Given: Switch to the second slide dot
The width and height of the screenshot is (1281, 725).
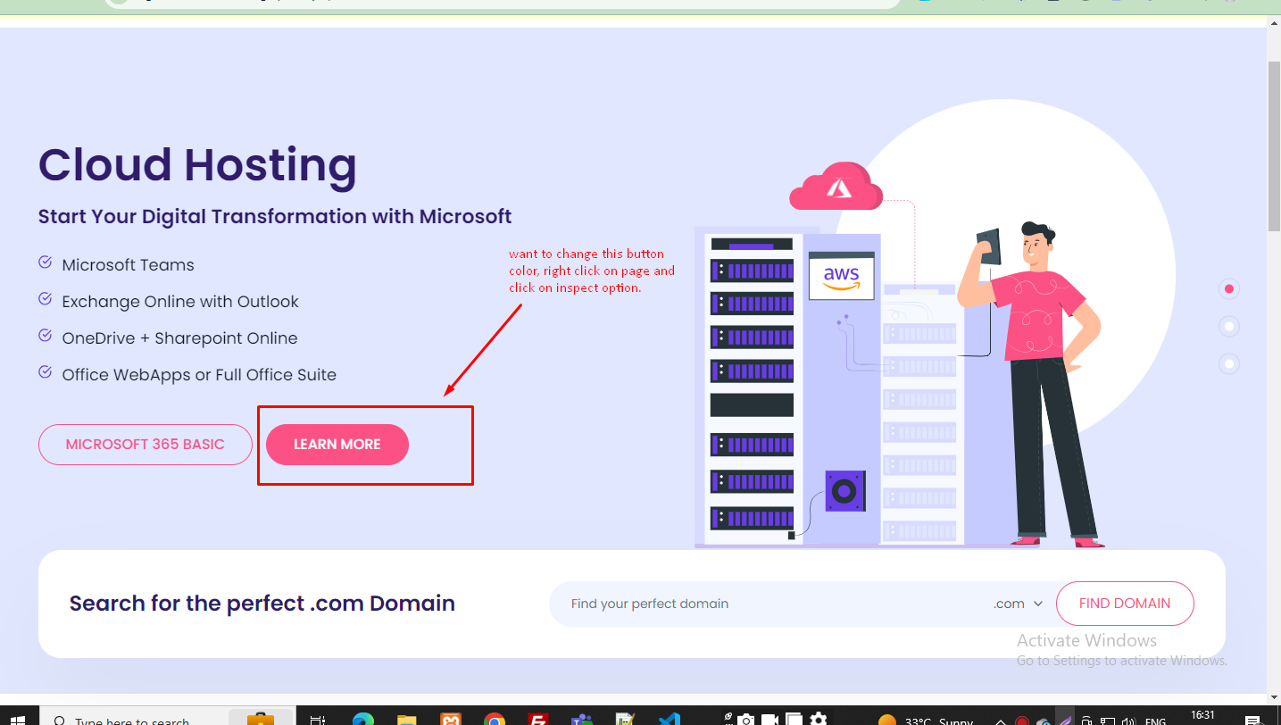Looking at the screenshot, I should pos(1229,327).
